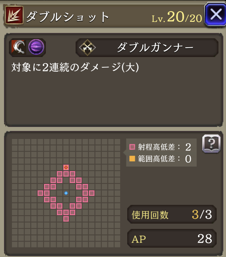Click the AP 28 cost panel
The image size is (226, 257).
coord(172,238)
